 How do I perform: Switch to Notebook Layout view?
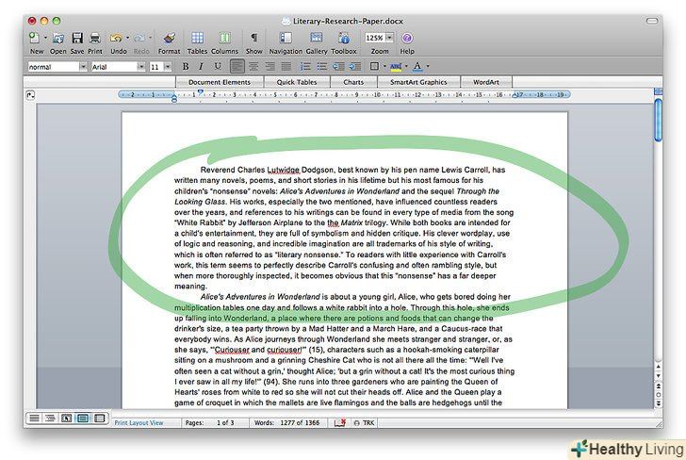99,419
